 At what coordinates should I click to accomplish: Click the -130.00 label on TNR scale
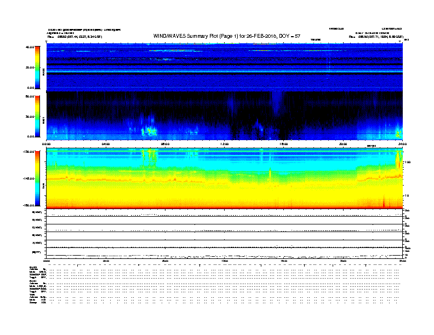coord(28,152)
